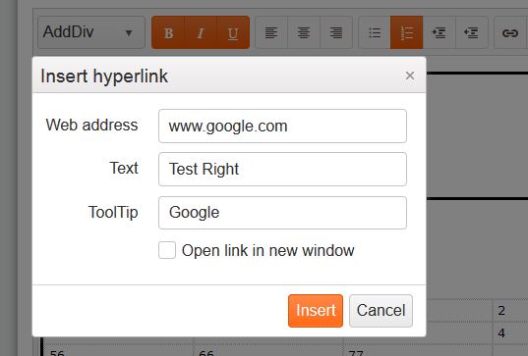Toggle Underline formatting button
This screenshot has height=356, width=528.
(233, 32)
